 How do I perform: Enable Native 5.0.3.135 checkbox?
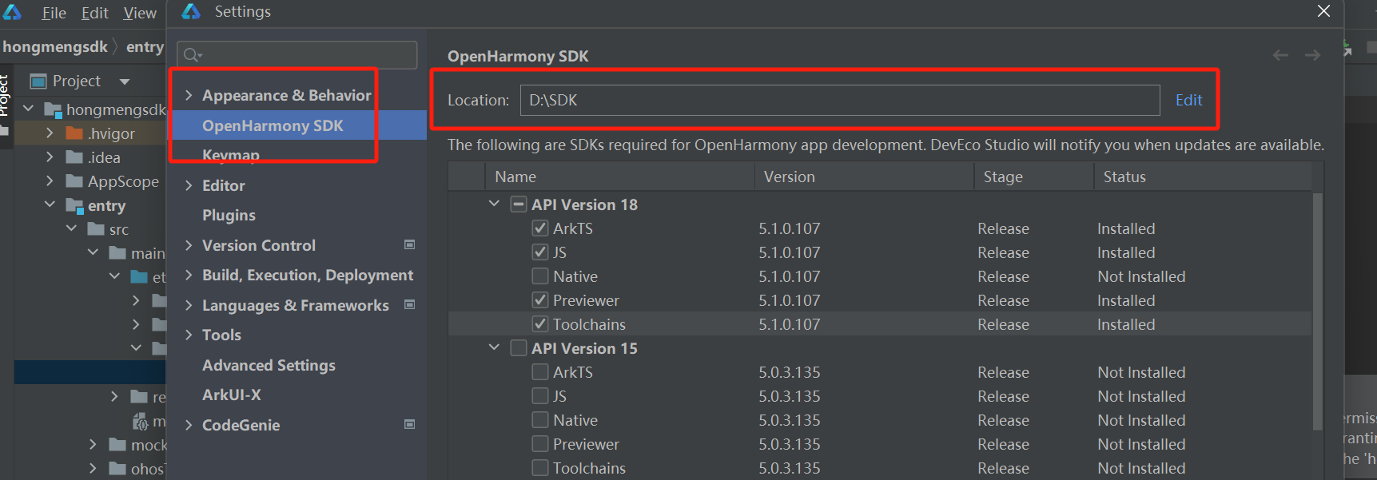540,420
